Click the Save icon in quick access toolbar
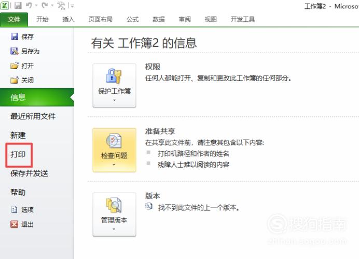The height and width of the screenshot is (259, 359). pos(18,5)
